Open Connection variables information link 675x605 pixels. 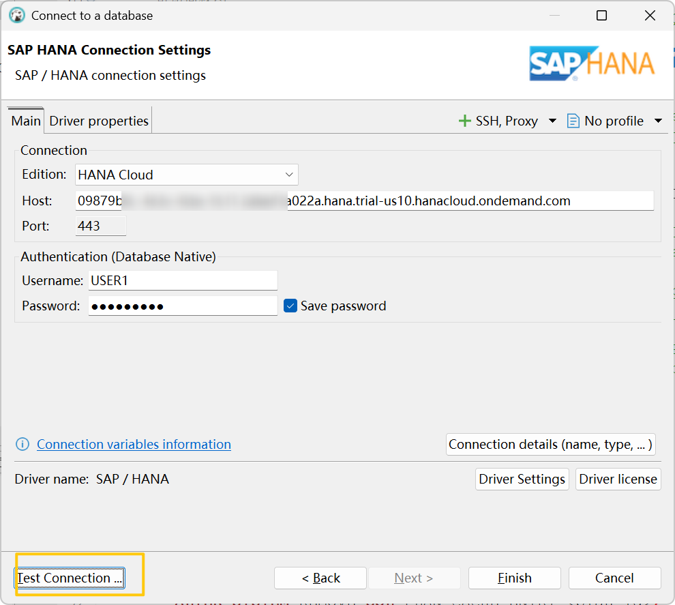pyautogui.click(x=134, y=444)
